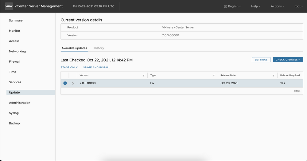The image size is (307, 161).
Task: Open the Actions dropdown menu
Action: (x=277, y=6)
